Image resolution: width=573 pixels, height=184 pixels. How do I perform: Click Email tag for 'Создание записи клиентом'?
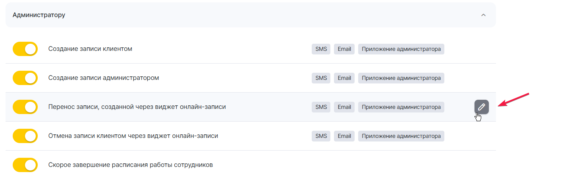(344, 49)
